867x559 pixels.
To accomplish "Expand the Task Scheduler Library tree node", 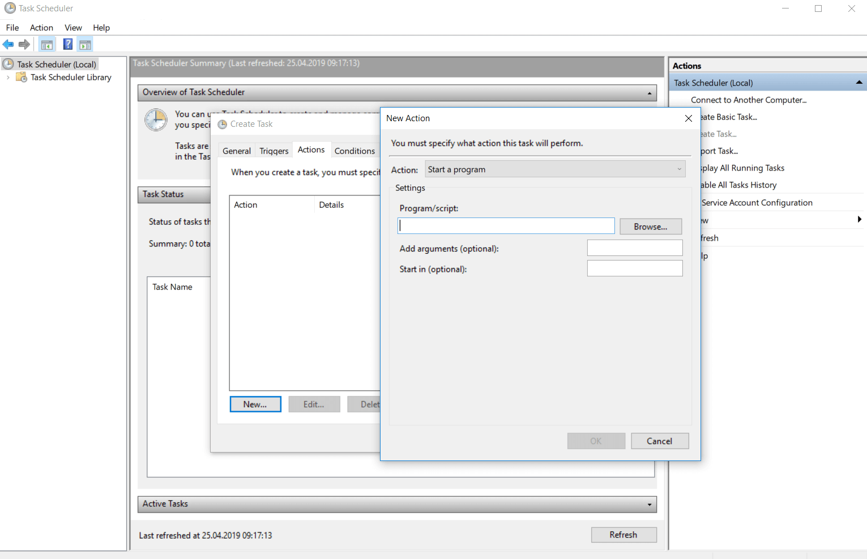I will tap(7, 77).
